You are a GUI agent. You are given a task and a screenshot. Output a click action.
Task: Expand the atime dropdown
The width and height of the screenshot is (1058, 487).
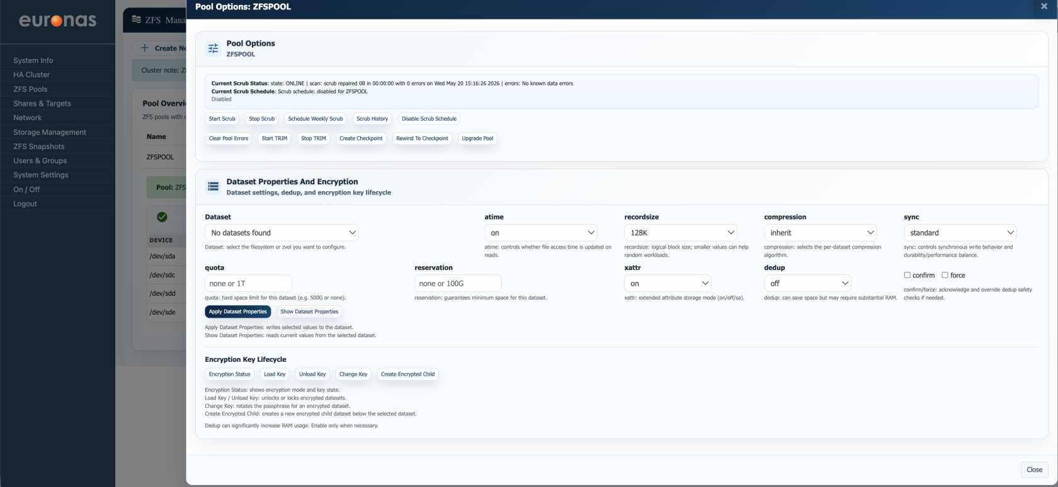pyautogui.click(x=541, y=233)
